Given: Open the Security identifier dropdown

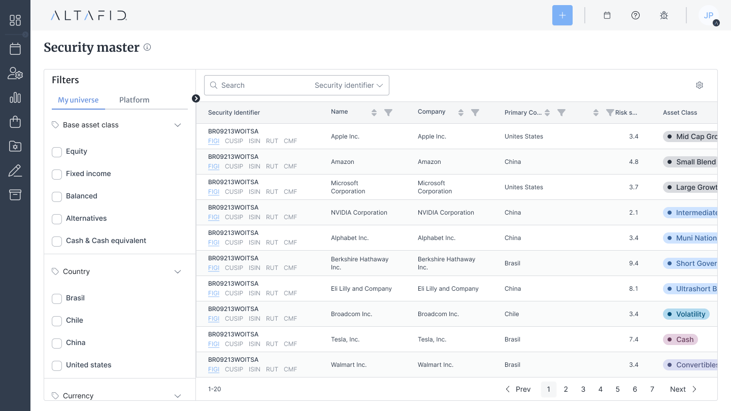Looking at the screenshot, I should pyautogui.click(x=349, y=85).
